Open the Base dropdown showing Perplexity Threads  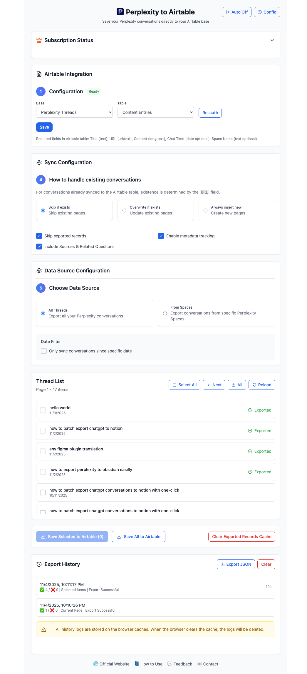click(x=74, y=112)
